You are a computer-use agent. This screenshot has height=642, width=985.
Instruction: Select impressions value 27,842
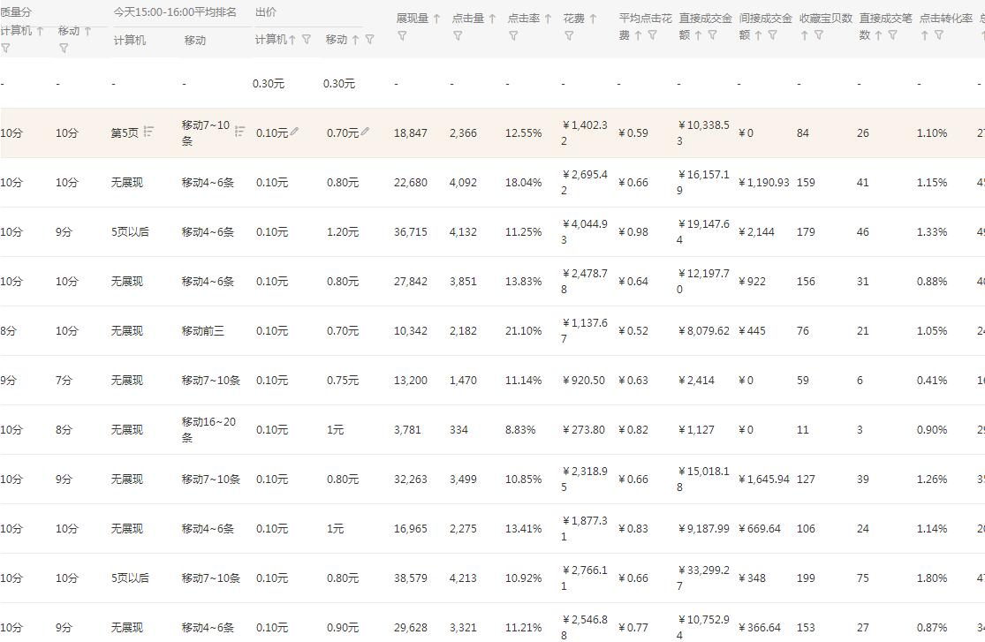coord(410,282)
